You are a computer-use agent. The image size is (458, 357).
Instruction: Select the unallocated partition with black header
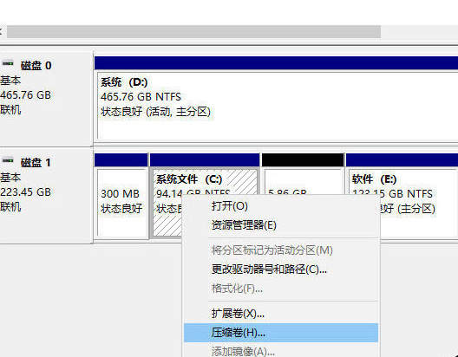[x=303, y=181]
